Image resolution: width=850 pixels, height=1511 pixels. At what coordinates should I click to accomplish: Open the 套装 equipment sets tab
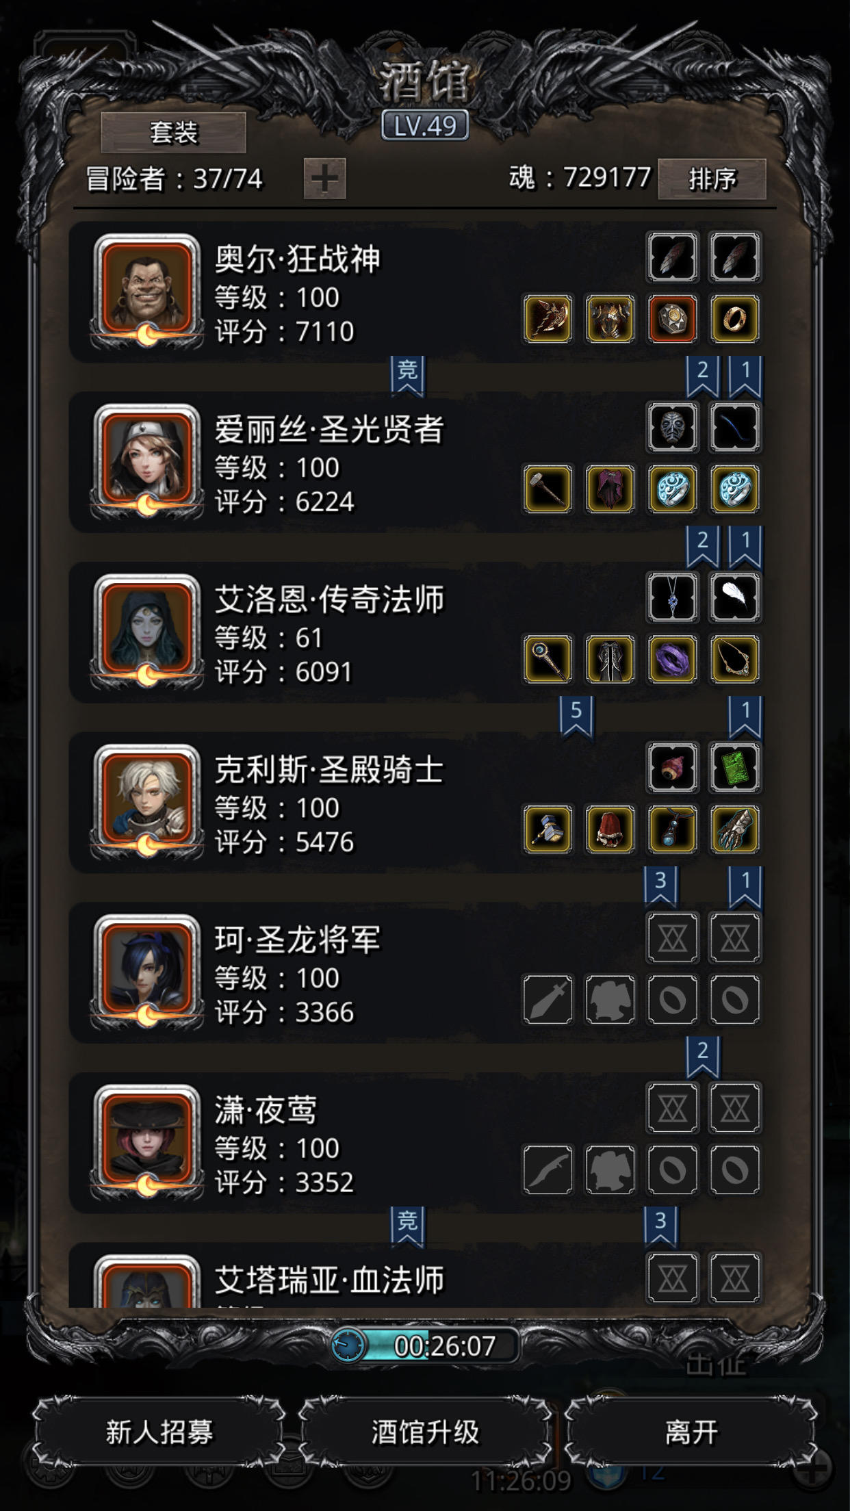173,132
